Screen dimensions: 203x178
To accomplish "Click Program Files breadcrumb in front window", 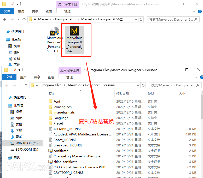I will click(51, 85).
